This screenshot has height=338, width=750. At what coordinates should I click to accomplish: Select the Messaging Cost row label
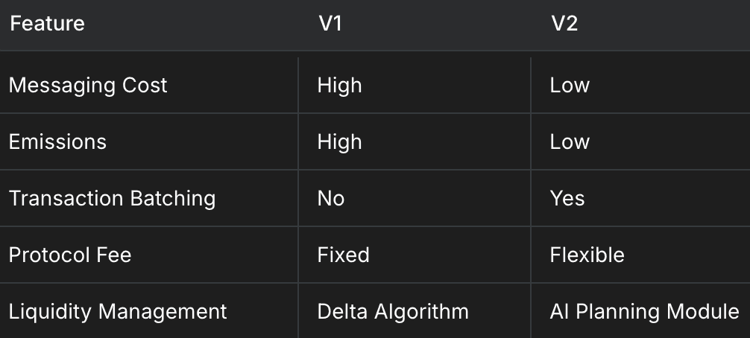coord(88,86)
